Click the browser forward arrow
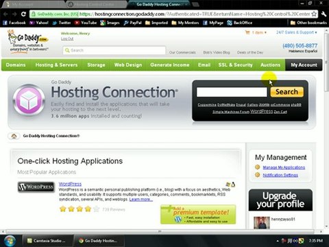Viewport: 329px width, 247px height. pyautogui.click(x=14, y=14)
